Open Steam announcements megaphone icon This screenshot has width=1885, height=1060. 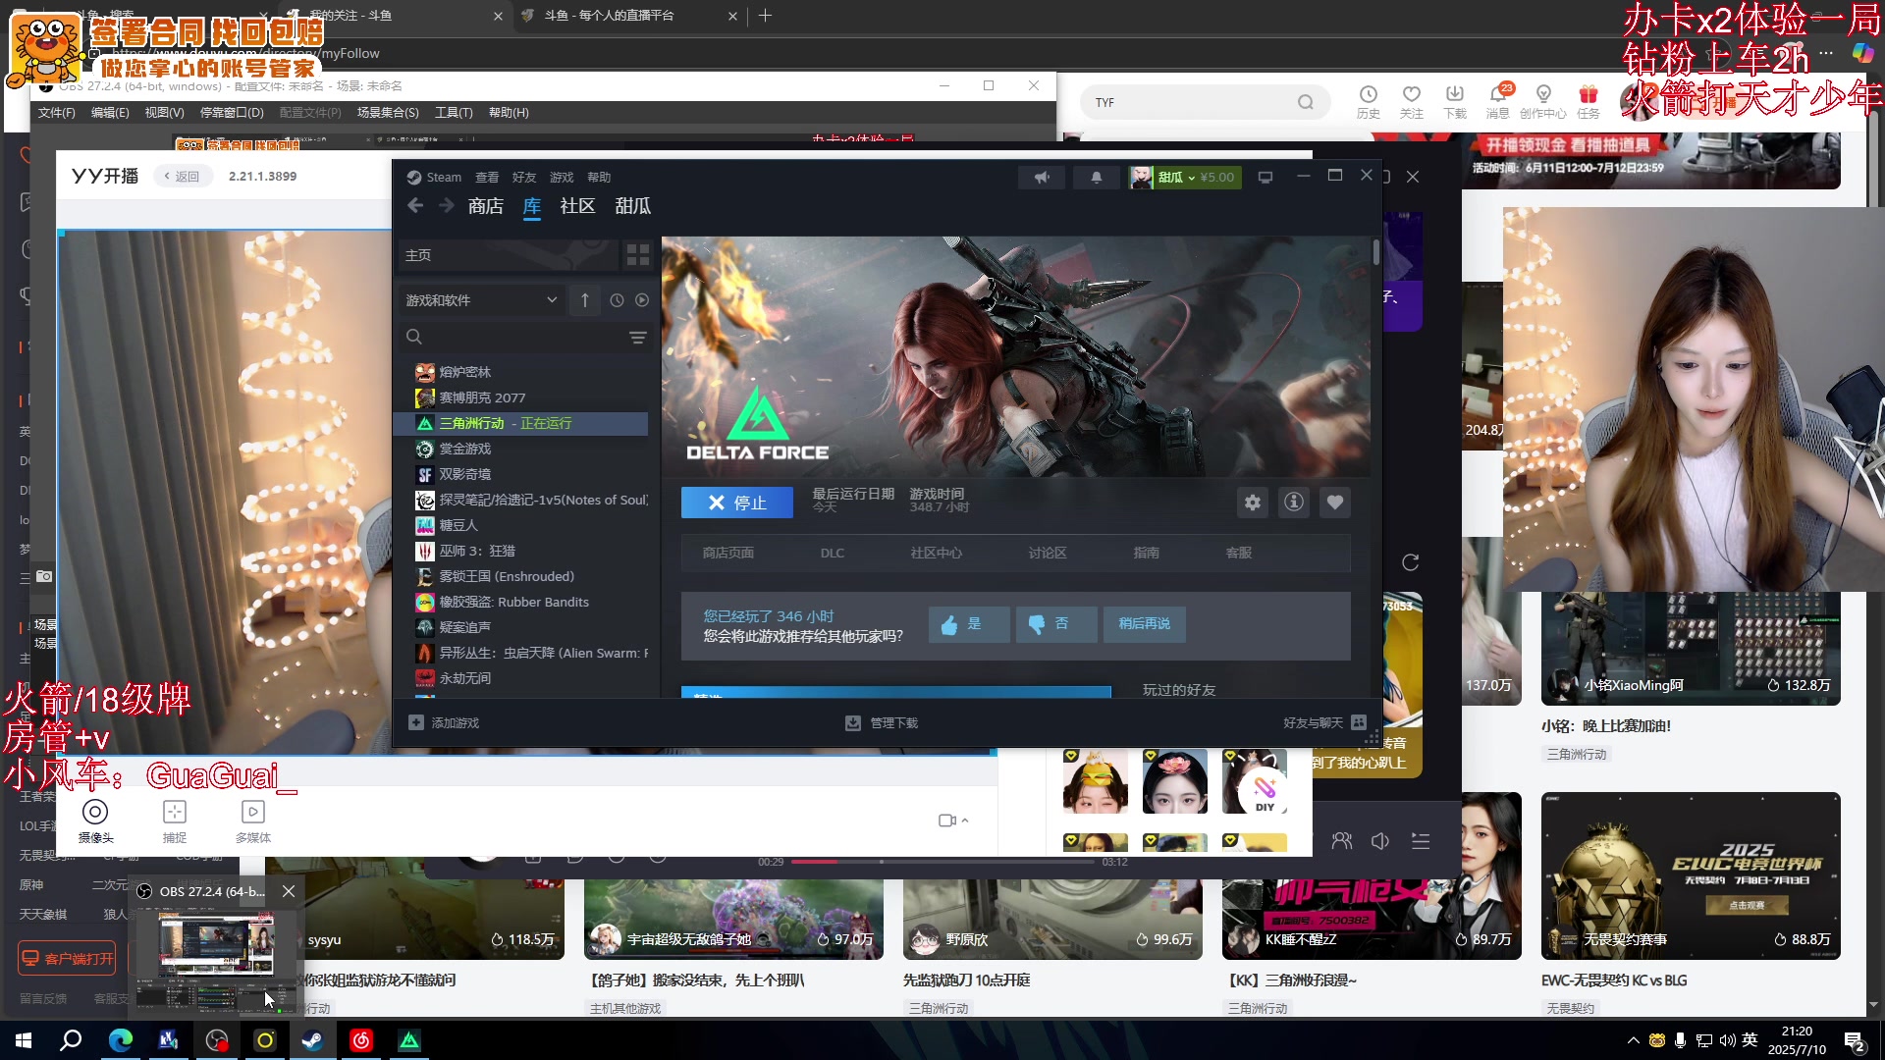point(1042,178)
